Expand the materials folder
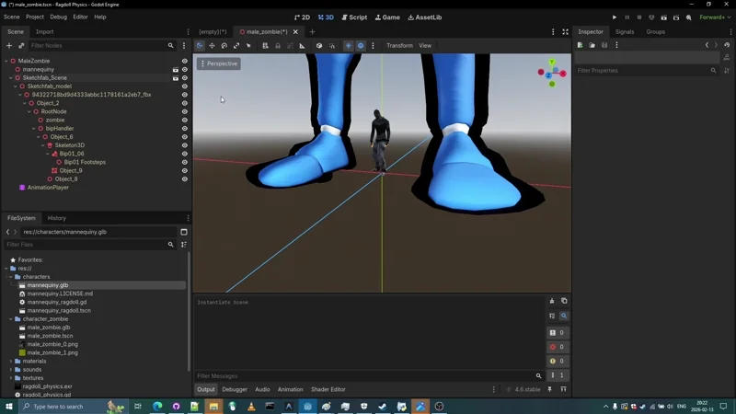 click(x=11, y=362)
